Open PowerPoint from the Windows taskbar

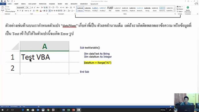point(74,110)
